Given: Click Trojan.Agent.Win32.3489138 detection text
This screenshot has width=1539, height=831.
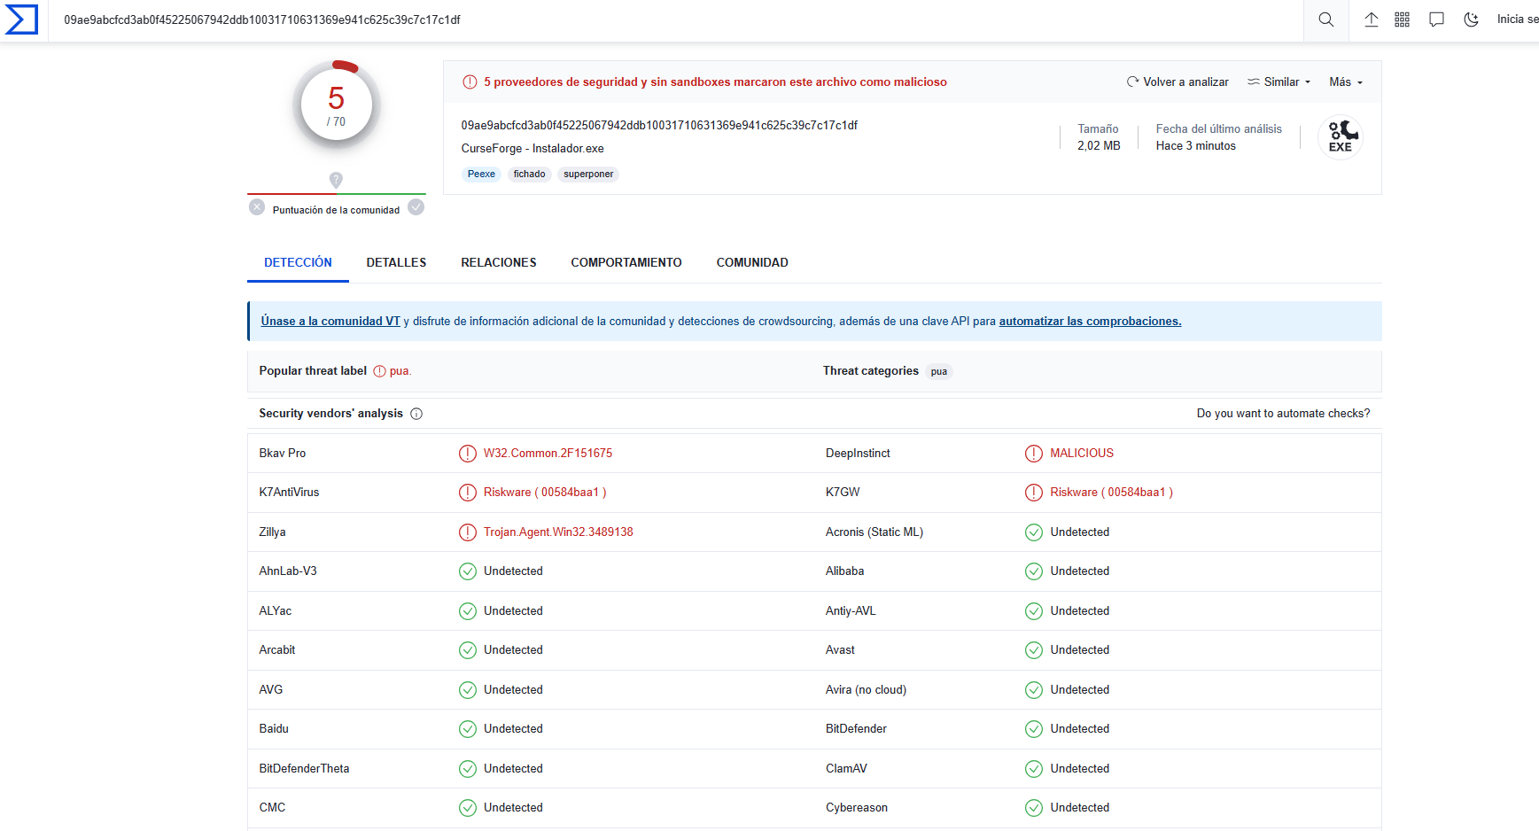Looking at the screenshot, I should [x=558, y=532].
